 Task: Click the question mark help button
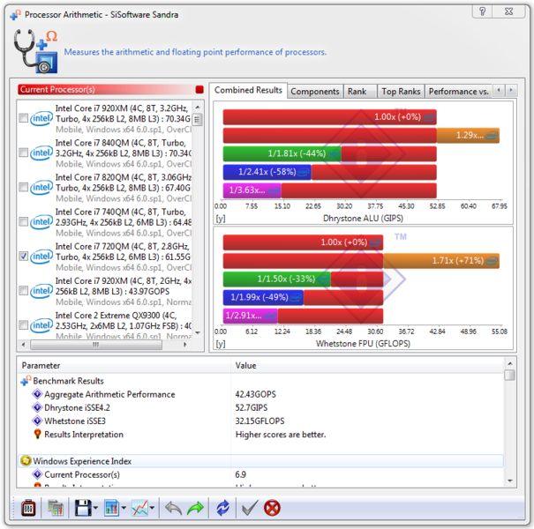482,11
